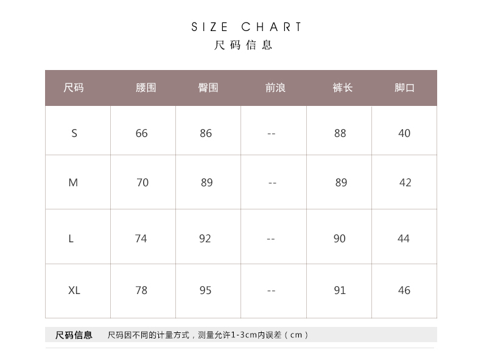
Task: Click the SIZE CHART title text
Action: 246,27
